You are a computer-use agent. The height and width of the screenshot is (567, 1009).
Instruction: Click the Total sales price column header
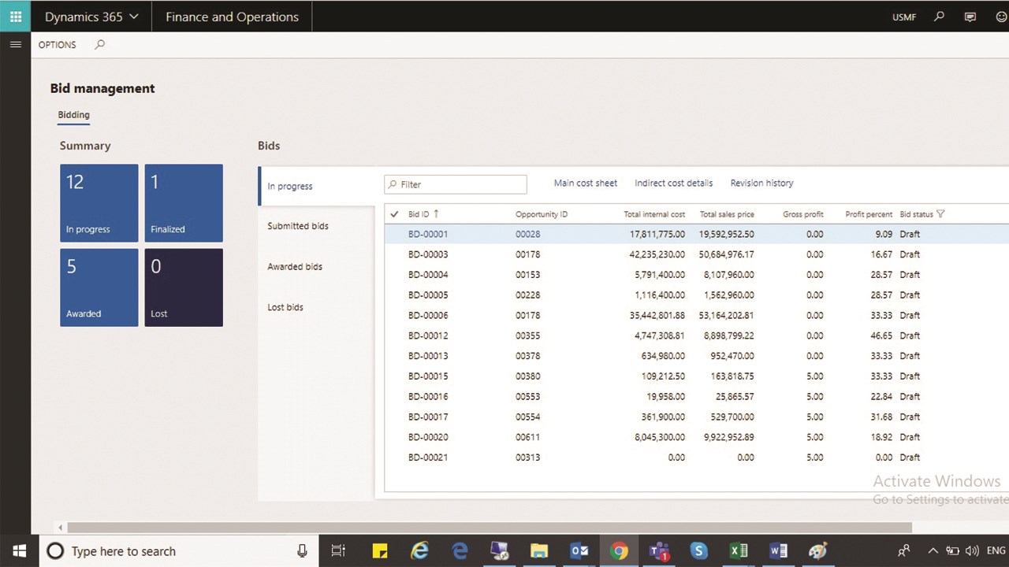(x=727, y=214)
